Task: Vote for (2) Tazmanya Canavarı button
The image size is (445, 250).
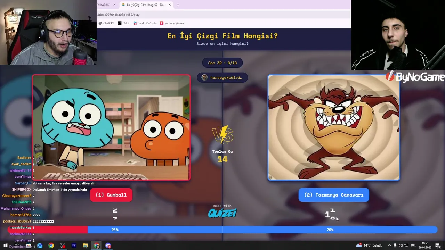Action: point(334,195)
